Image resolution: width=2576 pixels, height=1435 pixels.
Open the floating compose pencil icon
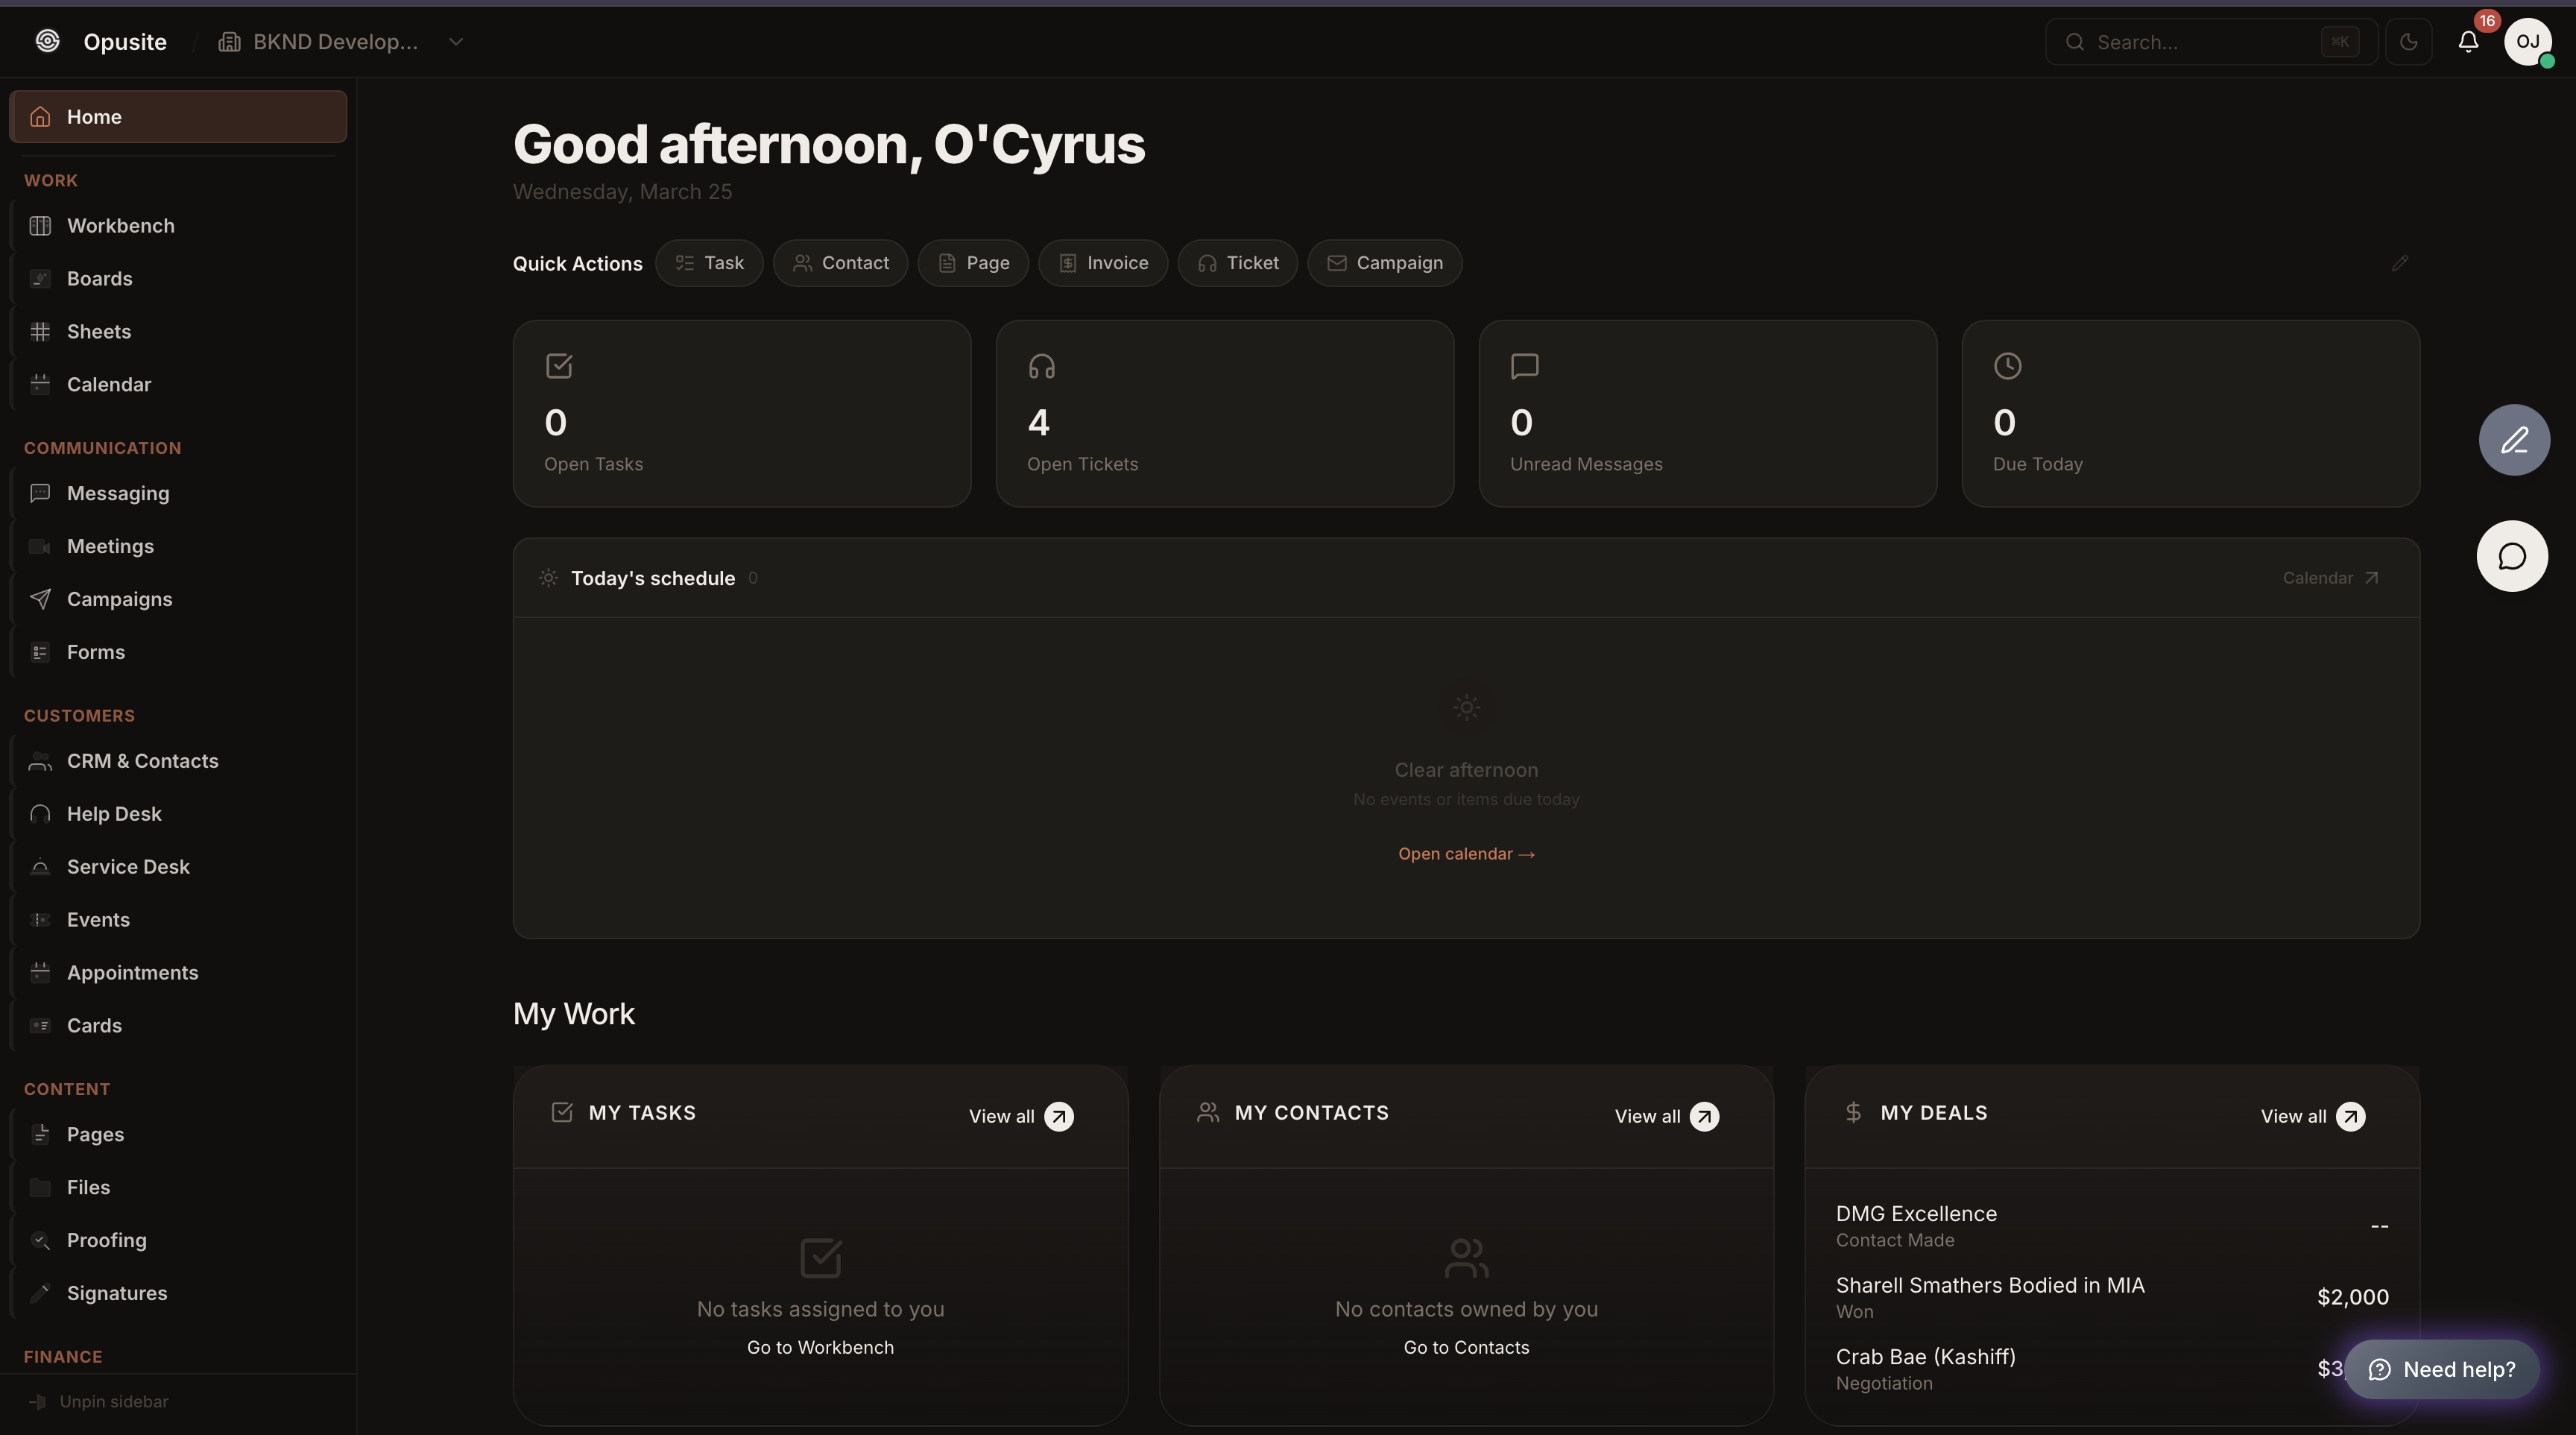click(x=2515, y=439)
